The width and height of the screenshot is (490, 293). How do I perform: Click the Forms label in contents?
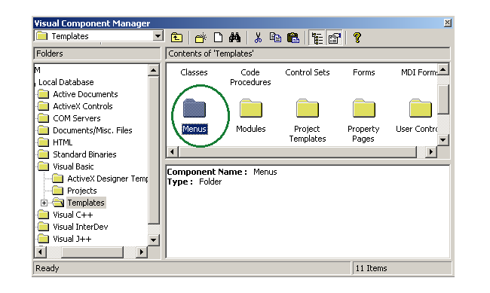tap(364, 72)
